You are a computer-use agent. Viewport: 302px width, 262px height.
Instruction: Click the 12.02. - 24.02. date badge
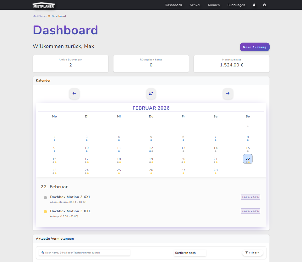point(250,197)
